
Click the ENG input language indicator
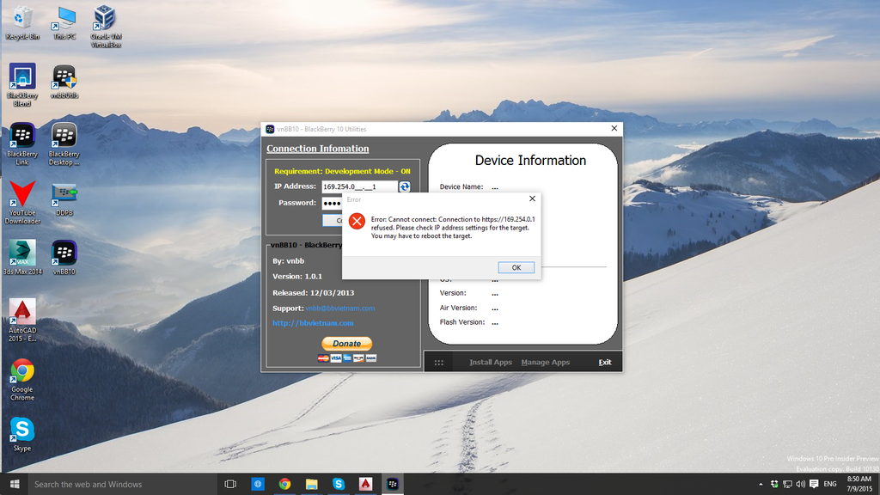(x=830, y=484)
